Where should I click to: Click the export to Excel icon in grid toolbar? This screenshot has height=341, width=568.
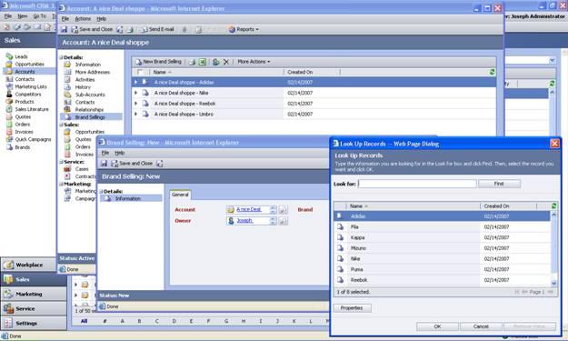pyautogui.click(x=203, y=62)
